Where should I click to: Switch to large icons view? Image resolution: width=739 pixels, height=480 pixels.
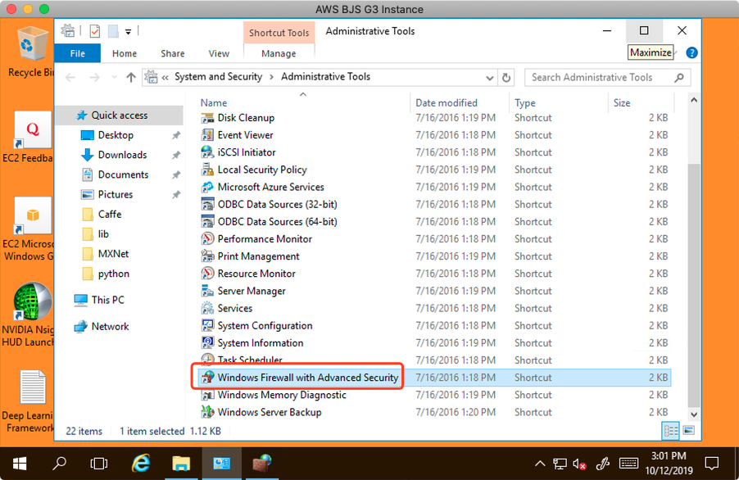[x=688, y=431]
